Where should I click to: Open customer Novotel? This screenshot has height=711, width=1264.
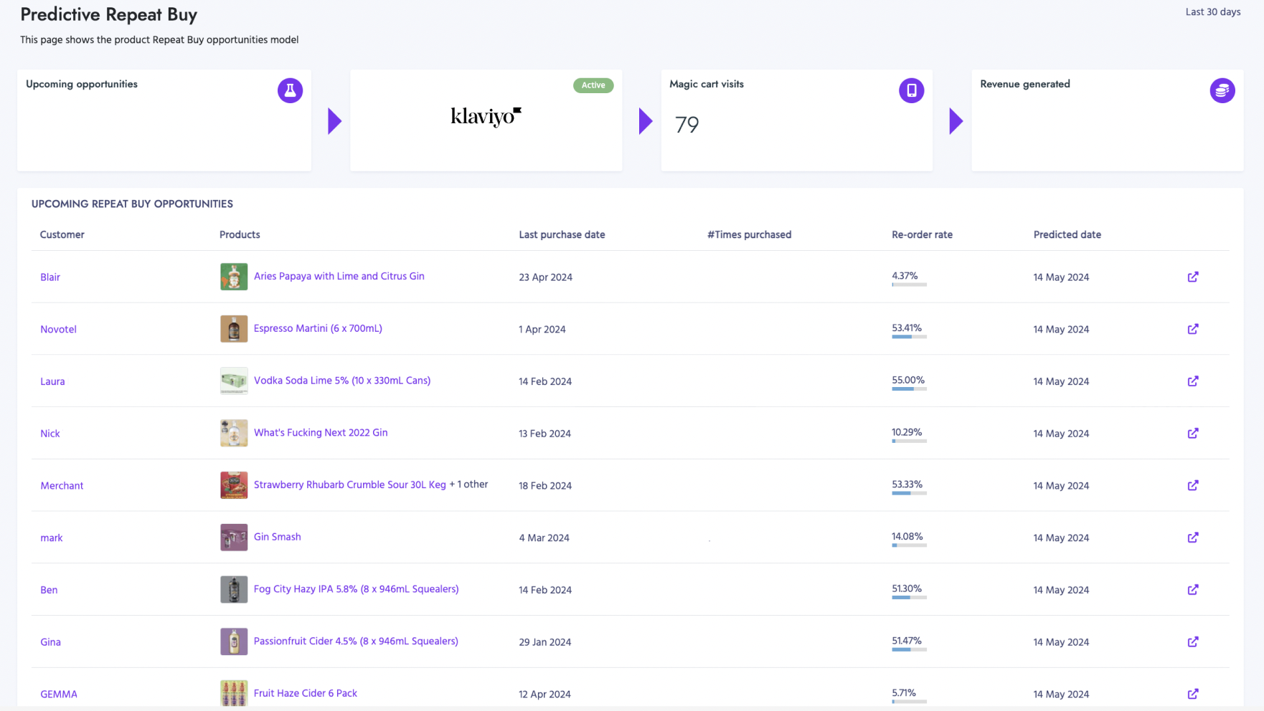point(58,330)
